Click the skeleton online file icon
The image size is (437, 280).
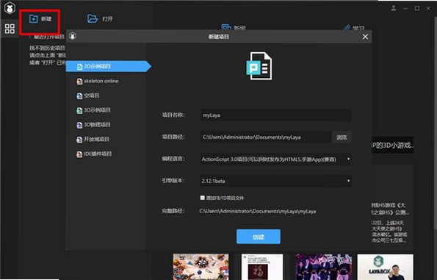point(79,81)
